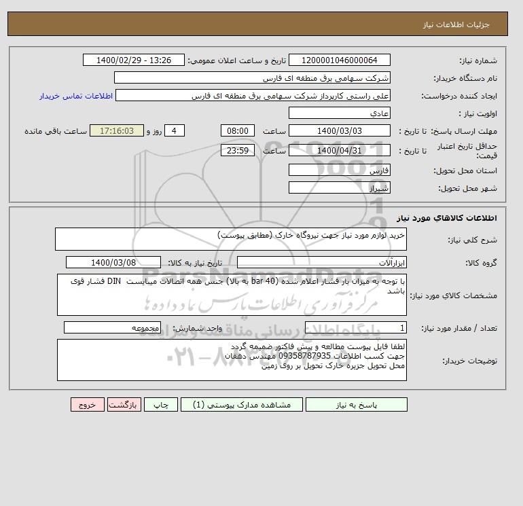Click the مهلت ارسال پاسخ label
This screenshot has height=506, width=523.
pyautogui.click(x=464, y=131)
